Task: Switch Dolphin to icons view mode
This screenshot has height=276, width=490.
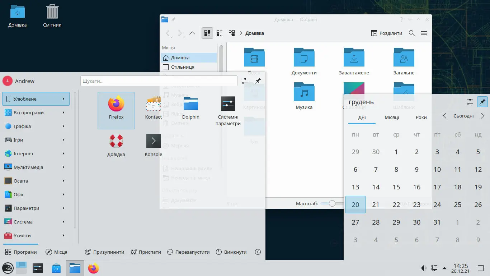Action: 207,33
